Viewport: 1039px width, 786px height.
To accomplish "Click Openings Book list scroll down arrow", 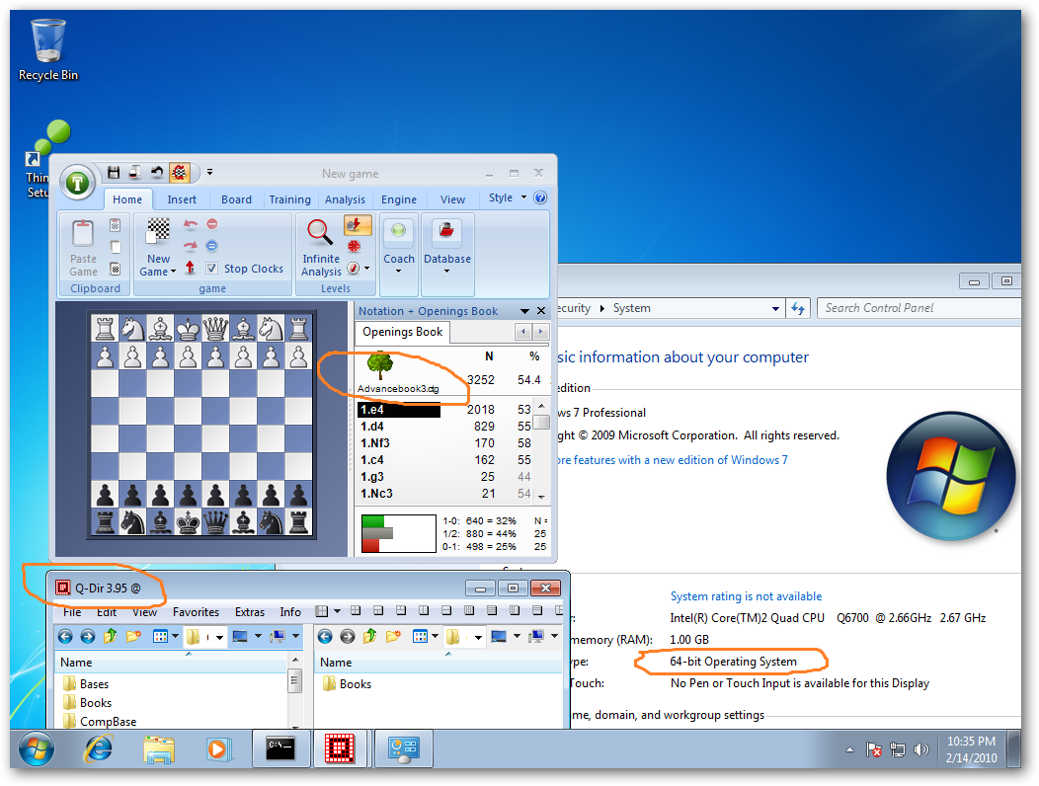I will 541,497.
